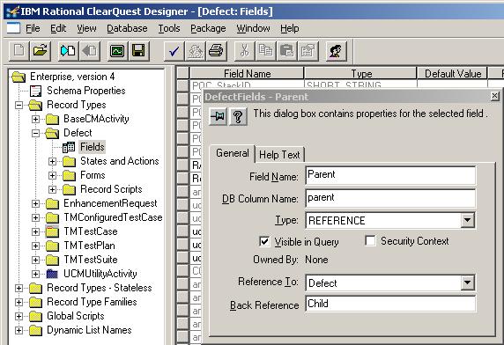Click the Properties toolbar icon
504x345 pixels.
[x=308, y=51]
